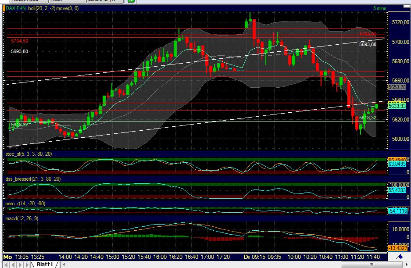Click the horizontal scrollbar left arrow
The height and width of the screenshot is (268, 411).
[64, 264]
